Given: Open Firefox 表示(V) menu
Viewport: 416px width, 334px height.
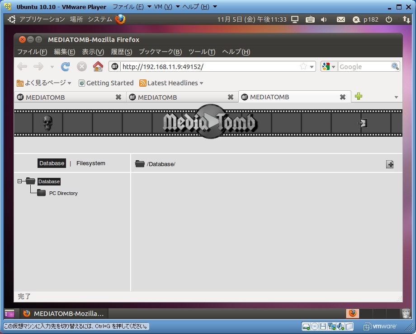Looking at the screenshot, I should click(x=93, y=51).
